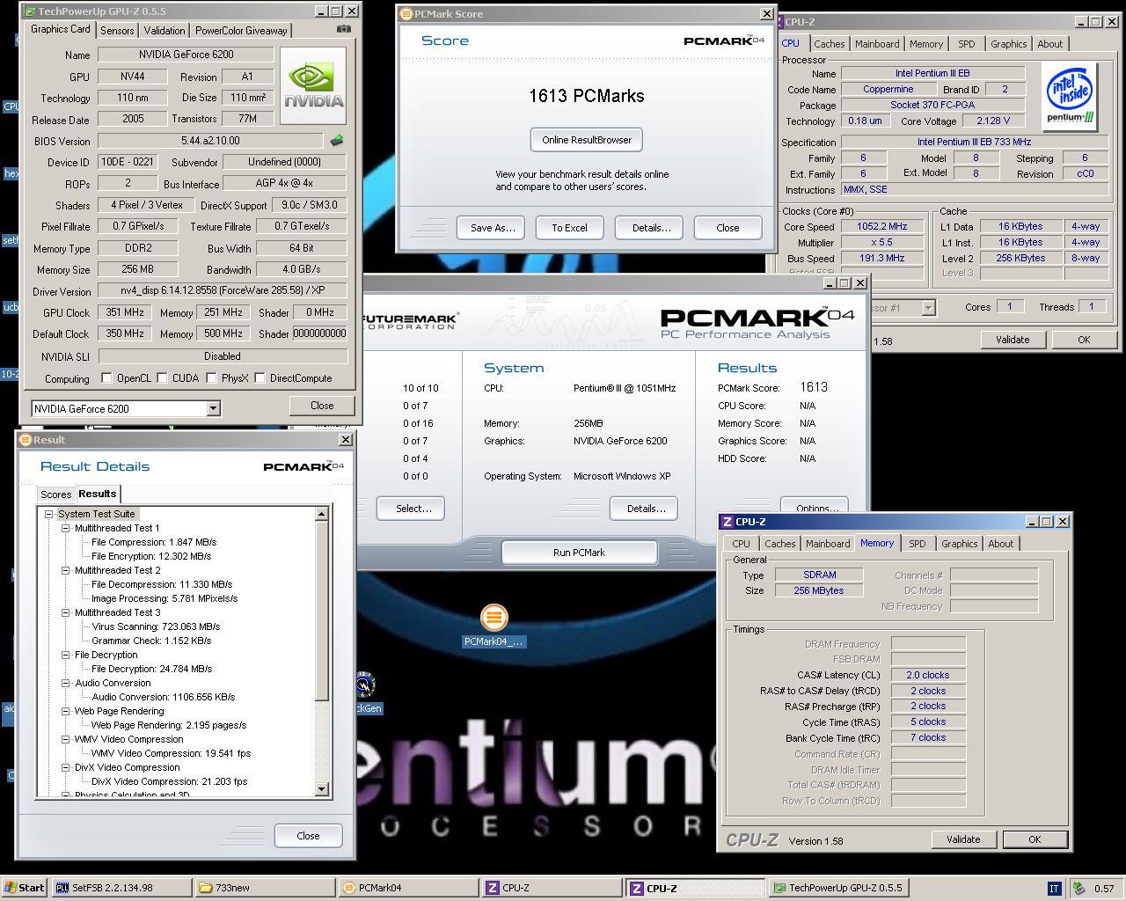Click Online ResultBrowser button
1126x901 pixels.
[587, 140]
